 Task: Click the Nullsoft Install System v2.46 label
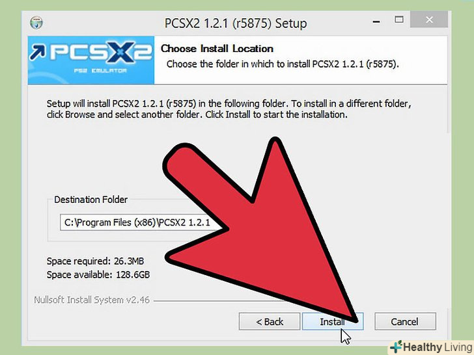tap(92, 300)
